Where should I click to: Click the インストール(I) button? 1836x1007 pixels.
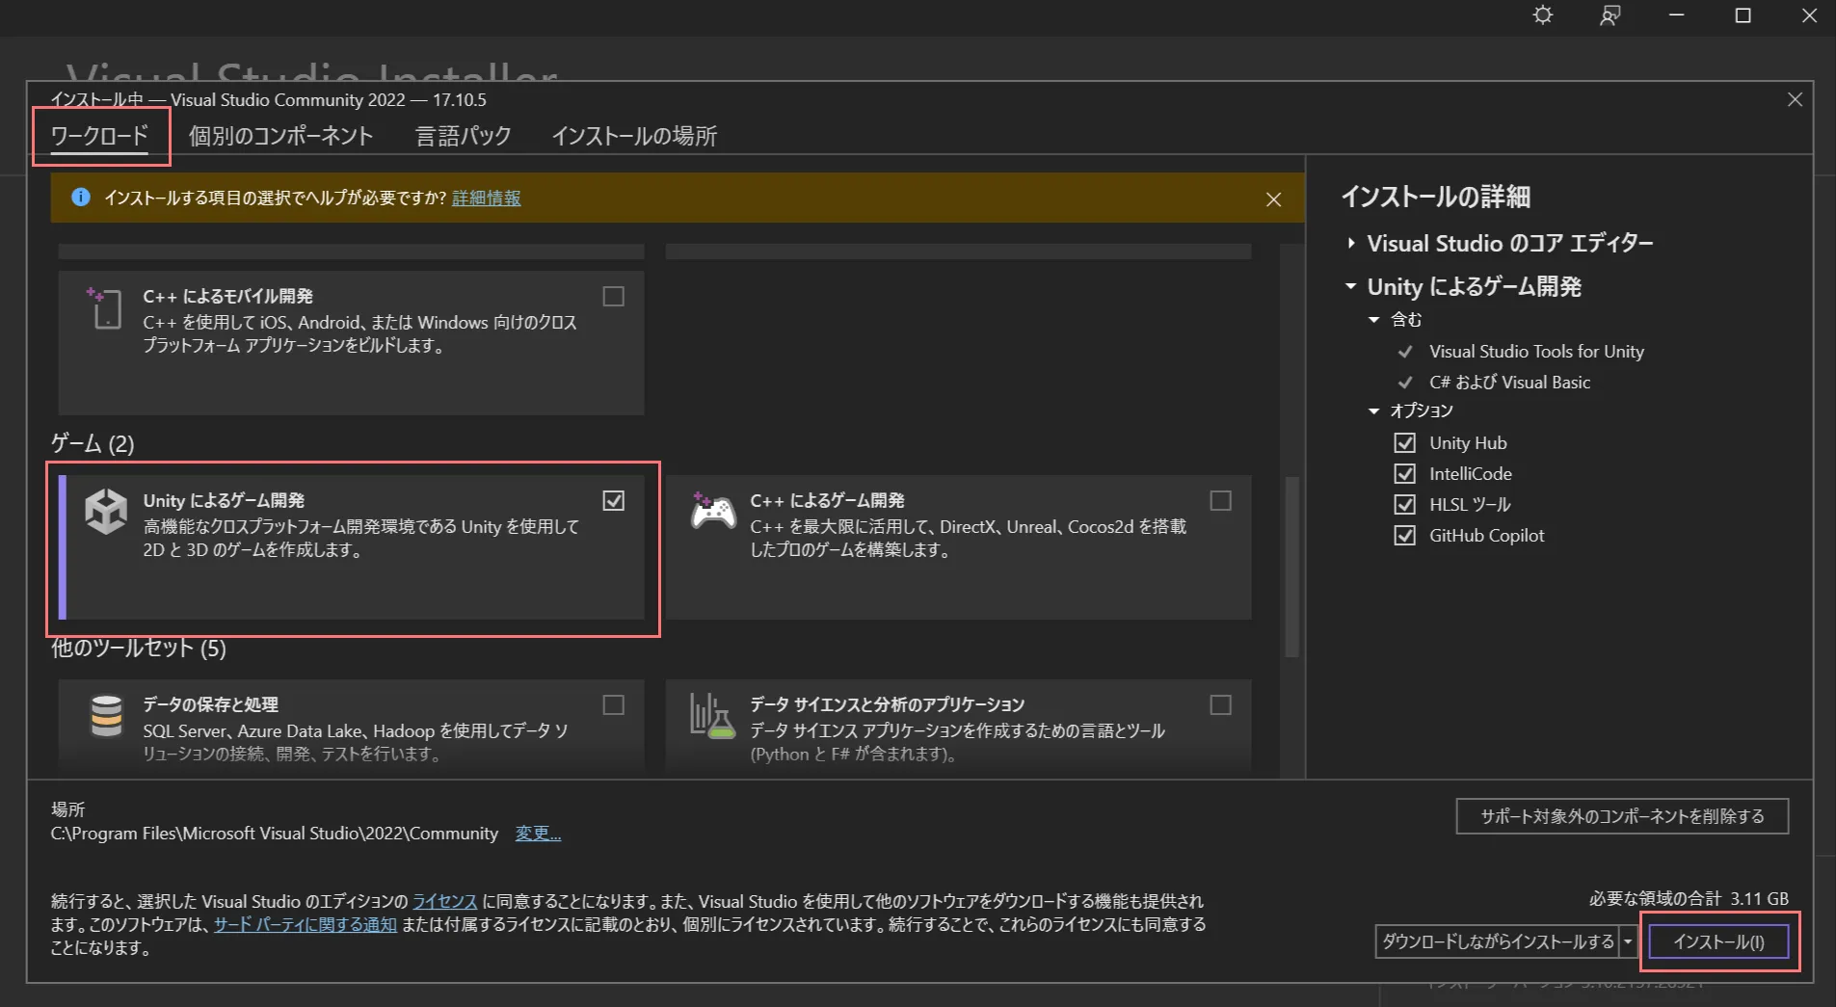coord(1719,941)
